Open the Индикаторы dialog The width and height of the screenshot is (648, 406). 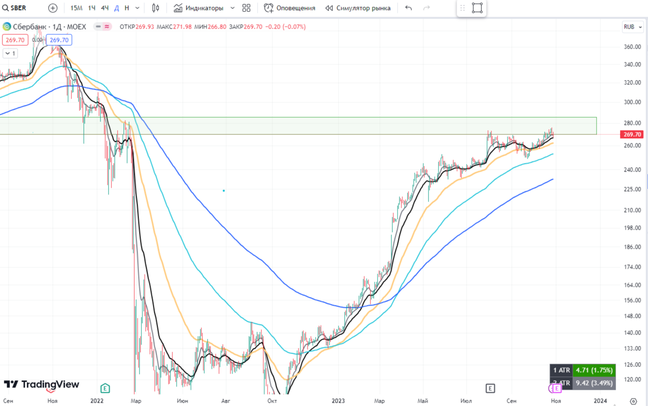pos(198,8)
